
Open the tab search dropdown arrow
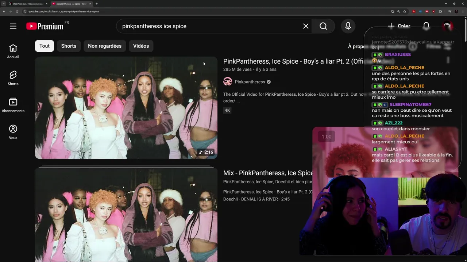pos(4,4)
